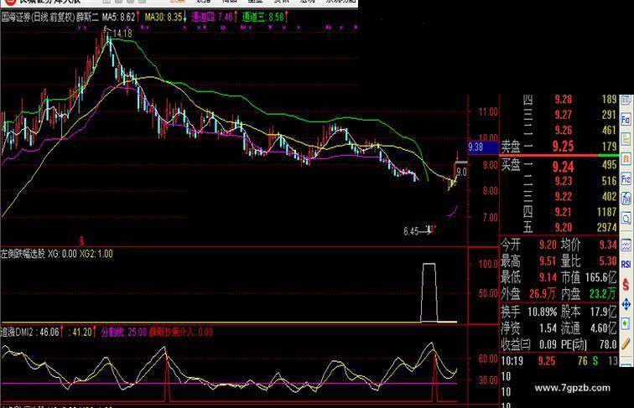Image resolution: width=634 pixels, height=408 pixels.
Task: Click the sidebar icon just below Fiz
Action: pyautogui.click(x=626, y=198)
